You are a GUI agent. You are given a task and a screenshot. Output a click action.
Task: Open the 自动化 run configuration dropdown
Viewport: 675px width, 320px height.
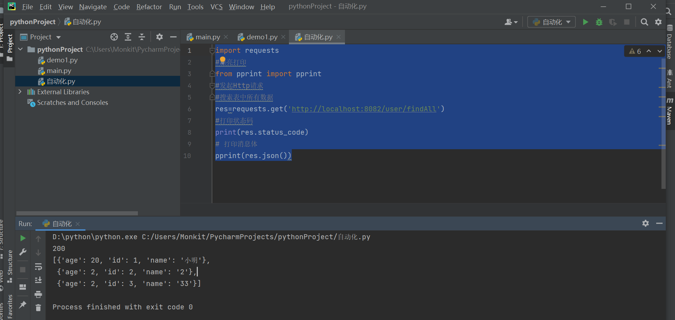click(551, 22)
